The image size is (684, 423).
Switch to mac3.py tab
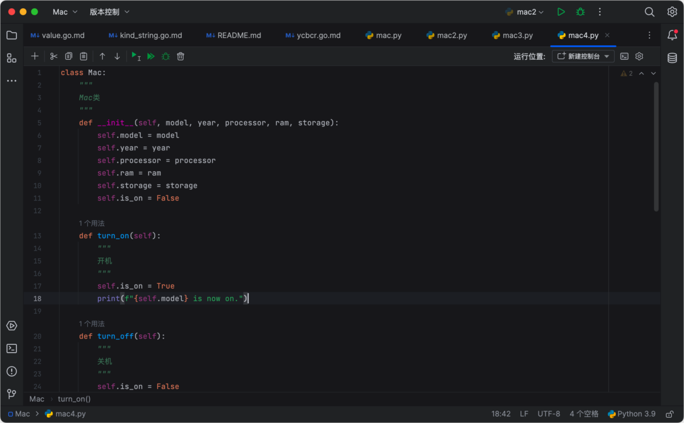pyautogui.click(x=512, y=35)
